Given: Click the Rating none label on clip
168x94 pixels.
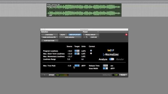Looking at the screenshot, I should tap(51, 7).
